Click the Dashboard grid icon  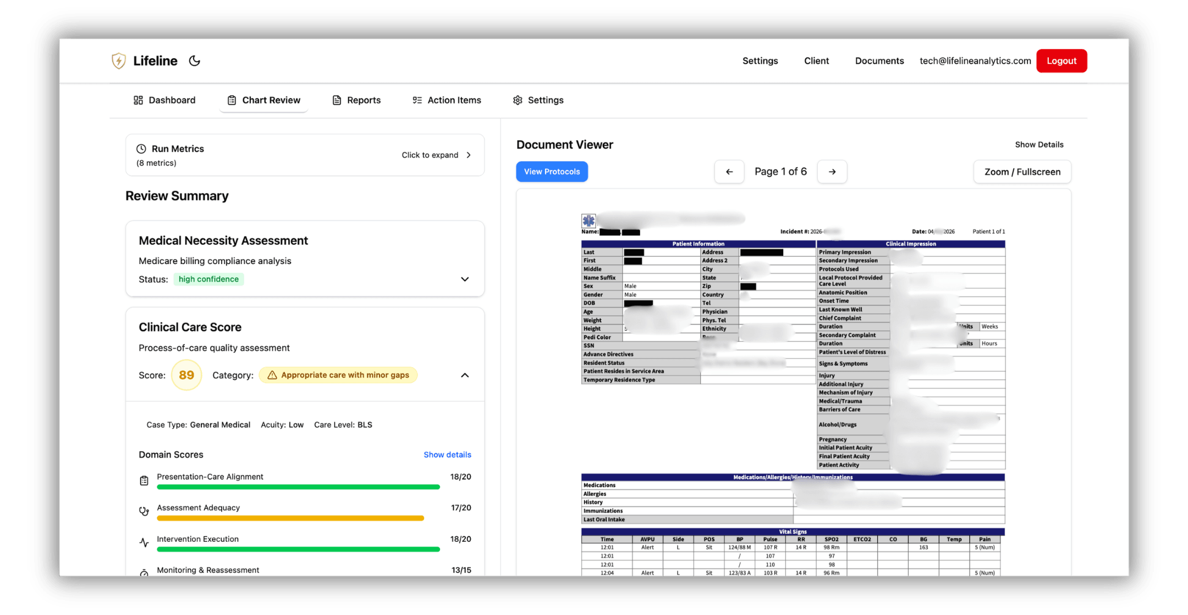point(138,100)
